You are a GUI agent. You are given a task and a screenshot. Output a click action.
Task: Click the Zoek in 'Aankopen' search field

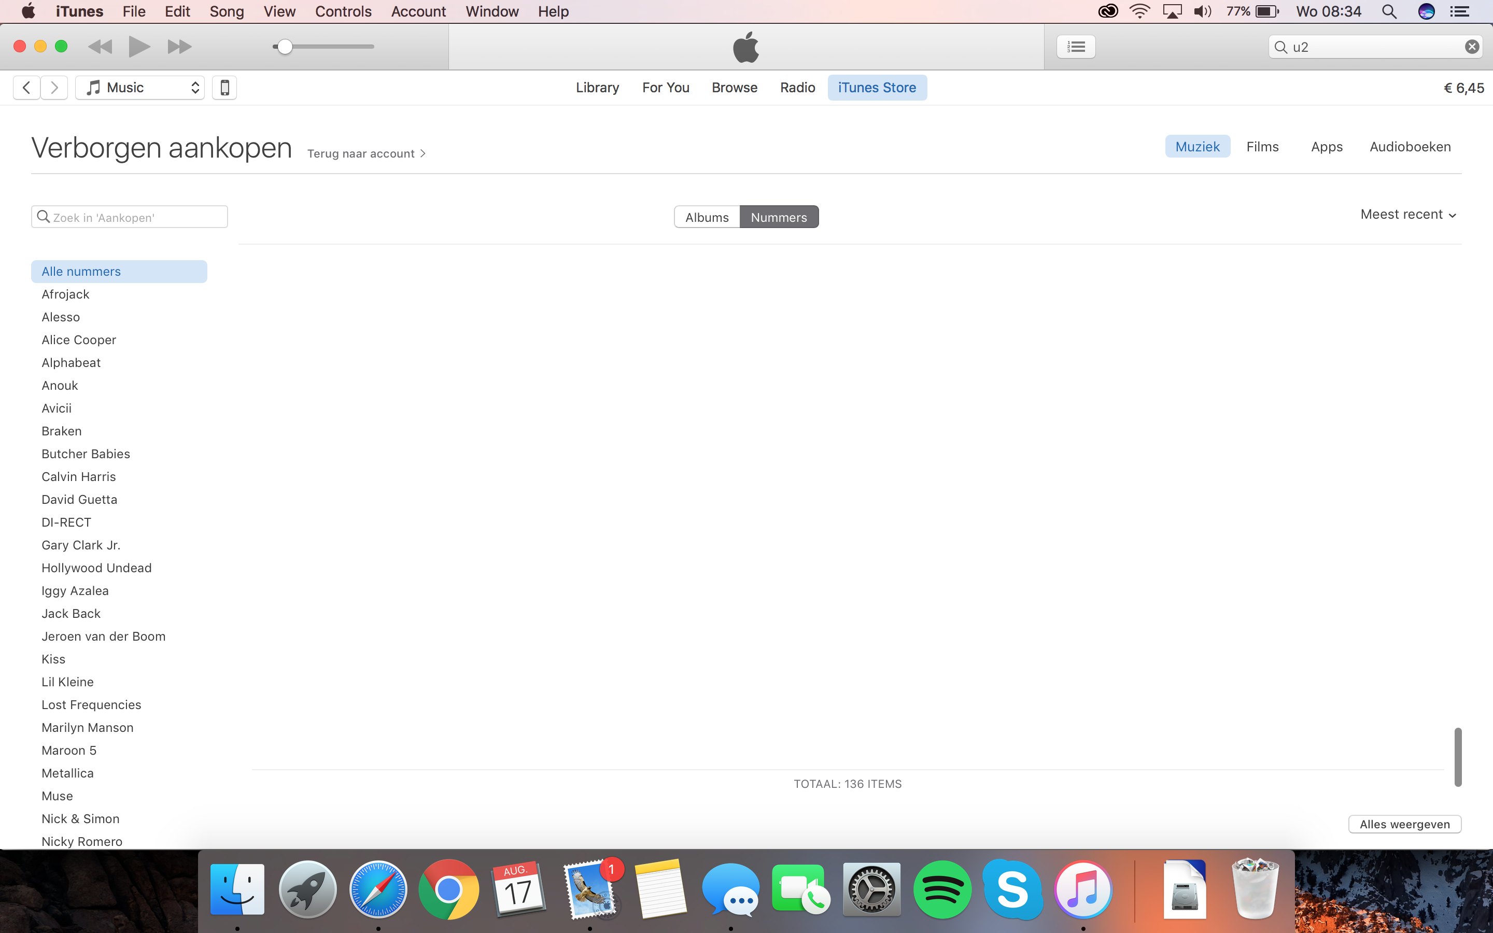click(x=130, y=217)
